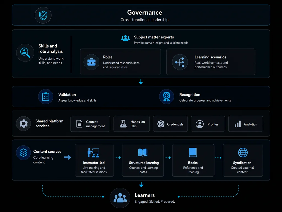This screenshot has width=282, height=212.
Task: Open the Hands-on labs tile
Action: tap(132, 124)
